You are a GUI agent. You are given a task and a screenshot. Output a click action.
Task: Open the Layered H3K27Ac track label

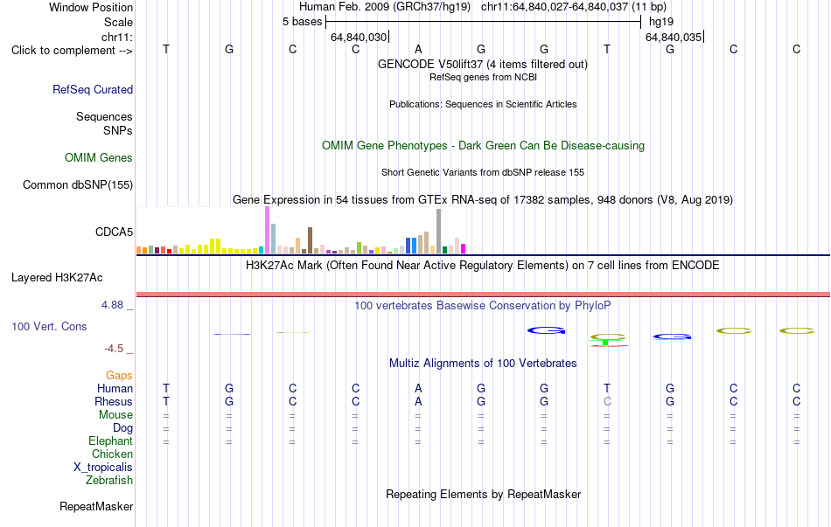click(57, 278)
